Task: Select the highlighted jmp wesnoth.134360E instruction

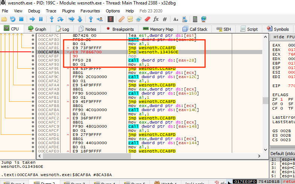Action: (x=154, y=52)
